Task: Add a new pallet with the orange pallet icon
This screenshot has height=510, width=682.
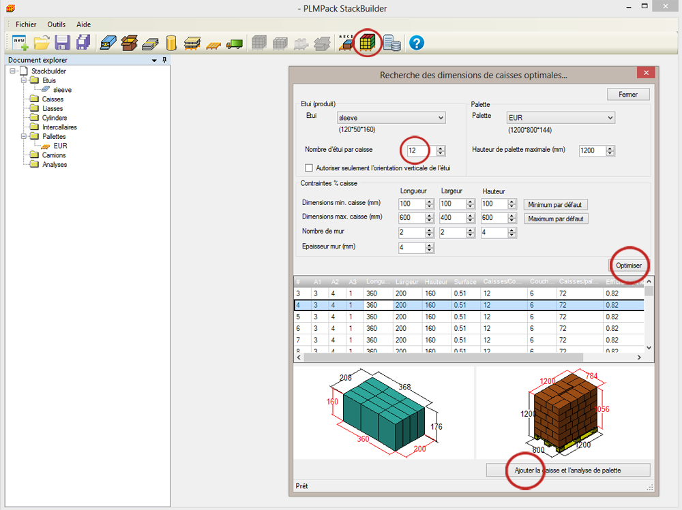Action: (213, 45)
